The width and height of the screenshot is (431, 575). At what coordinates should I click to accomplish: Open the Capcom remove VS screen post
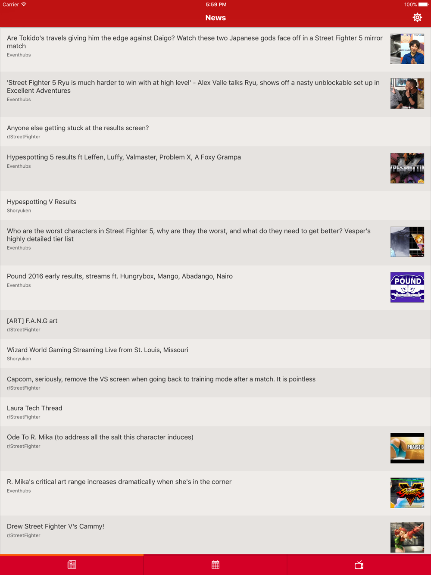pos(215,383)
